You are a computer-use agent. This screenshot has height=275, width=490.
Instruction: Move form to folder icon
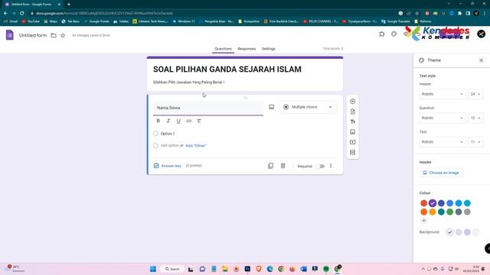pos(54,35)
